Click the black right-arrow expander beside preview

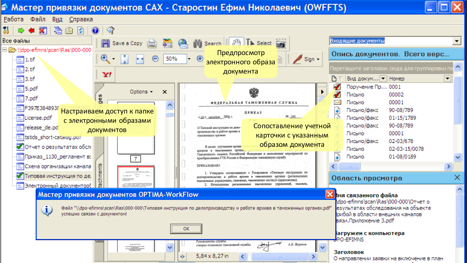coord(322,92)
